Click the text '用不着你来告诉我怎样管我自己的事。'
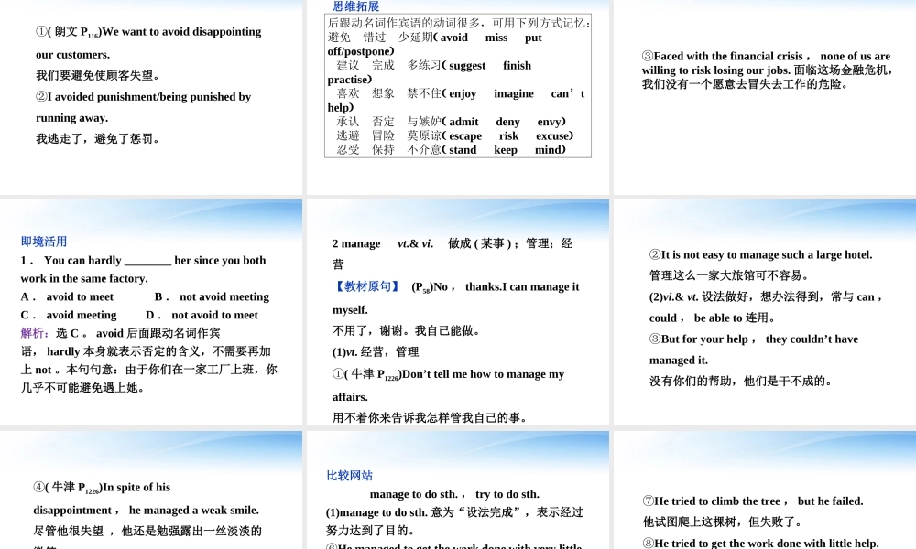 (431, 418)
